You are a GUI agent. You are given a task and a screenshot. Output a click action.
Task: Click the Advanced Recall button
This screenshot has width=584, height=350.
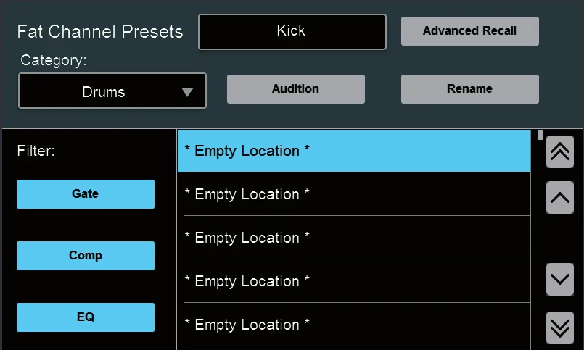pyautogui.click(x=469, y=31)
